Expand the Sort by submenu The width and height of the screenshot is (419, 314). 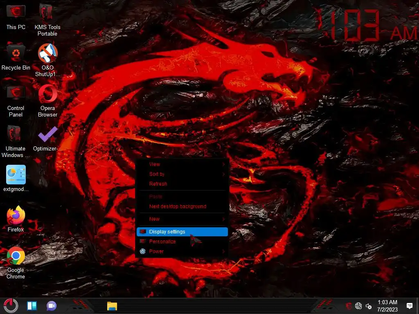(x=182, y=174)
